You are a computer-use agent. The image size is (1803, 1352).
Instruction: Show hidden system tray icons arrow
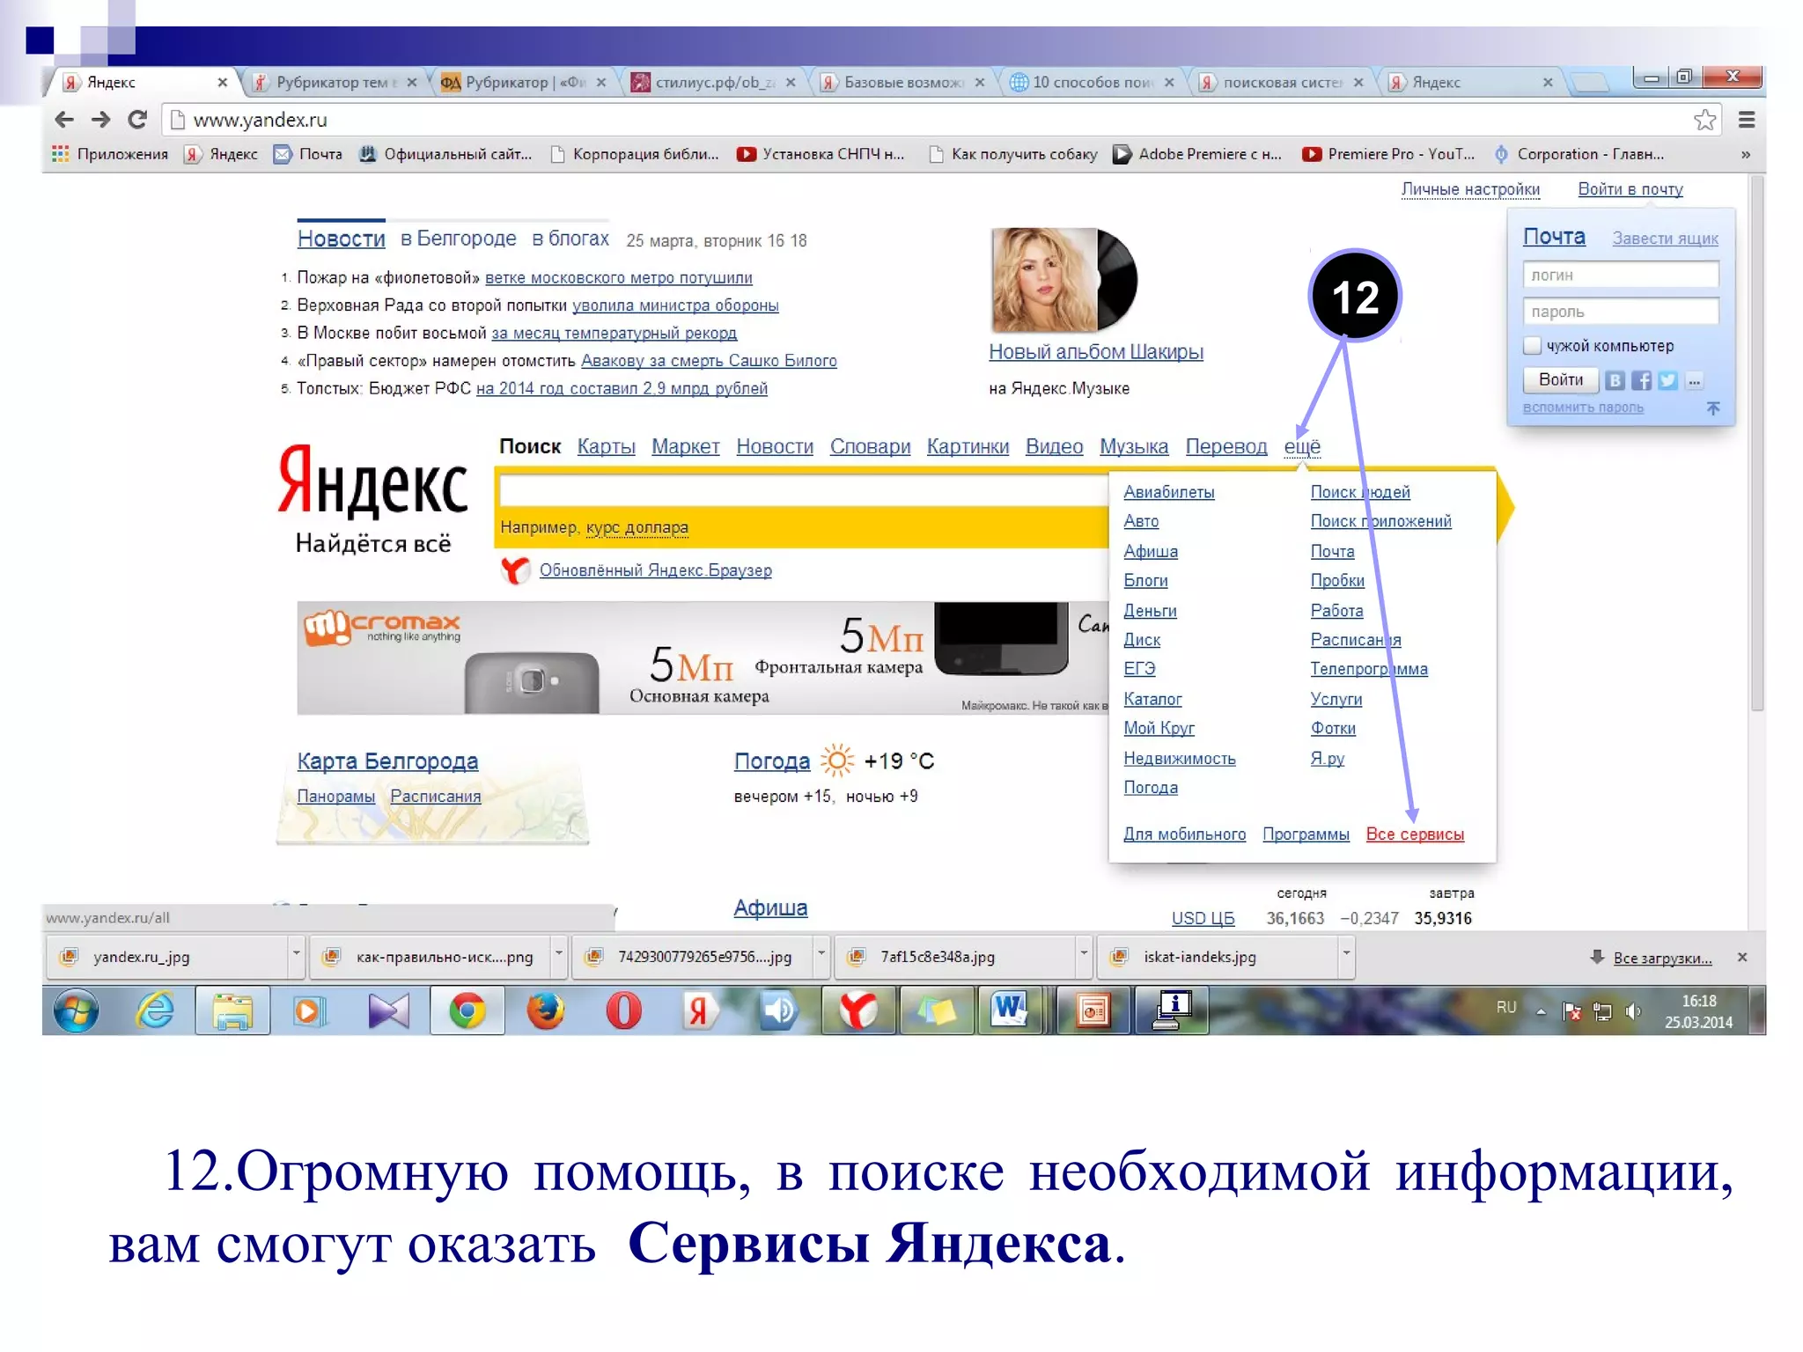pyautogui.click(x=1541, y=1011)
